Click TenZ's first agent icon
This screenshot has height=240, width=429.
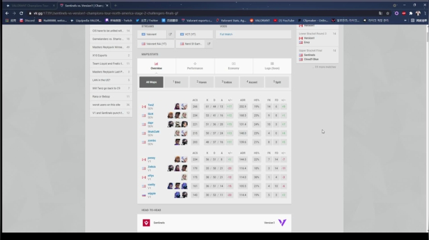(x=178, y=106)
